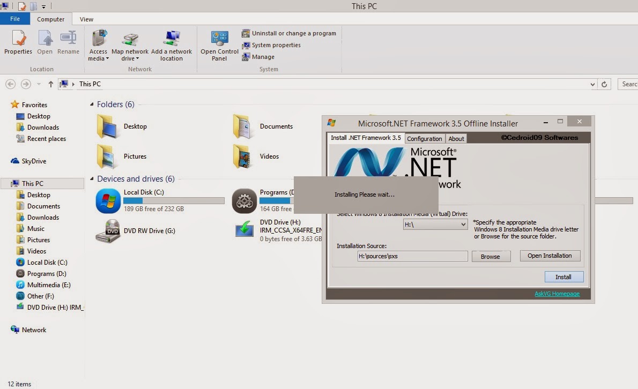Click Add a network location
The width and height of the screenshot is (638, 389).
[172, 45]
